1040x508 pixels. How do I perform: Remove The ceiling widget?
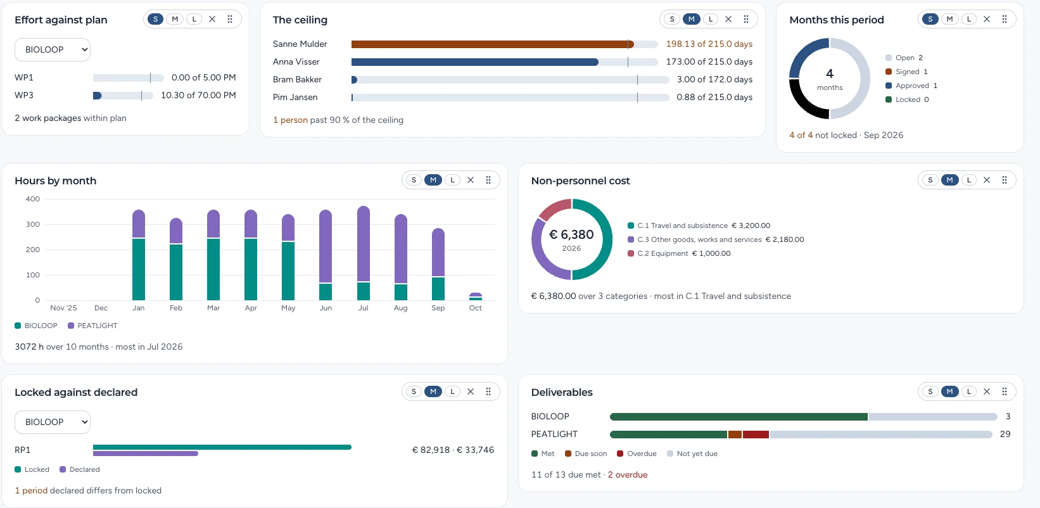click(728, 19)
